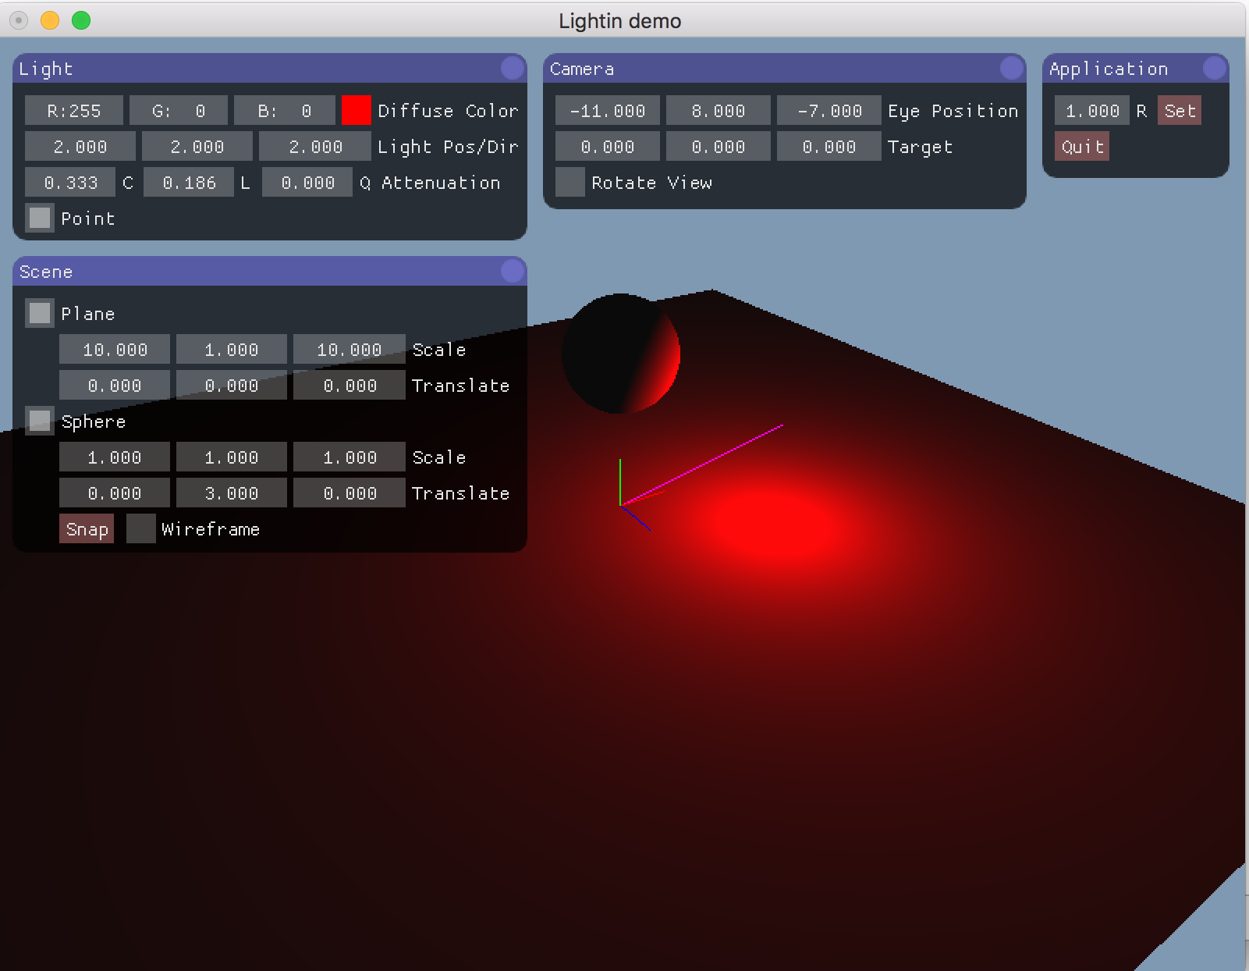Select the R:255 diffuse color field
Screen dimensions: 1249x971
(x=74, y=111)
